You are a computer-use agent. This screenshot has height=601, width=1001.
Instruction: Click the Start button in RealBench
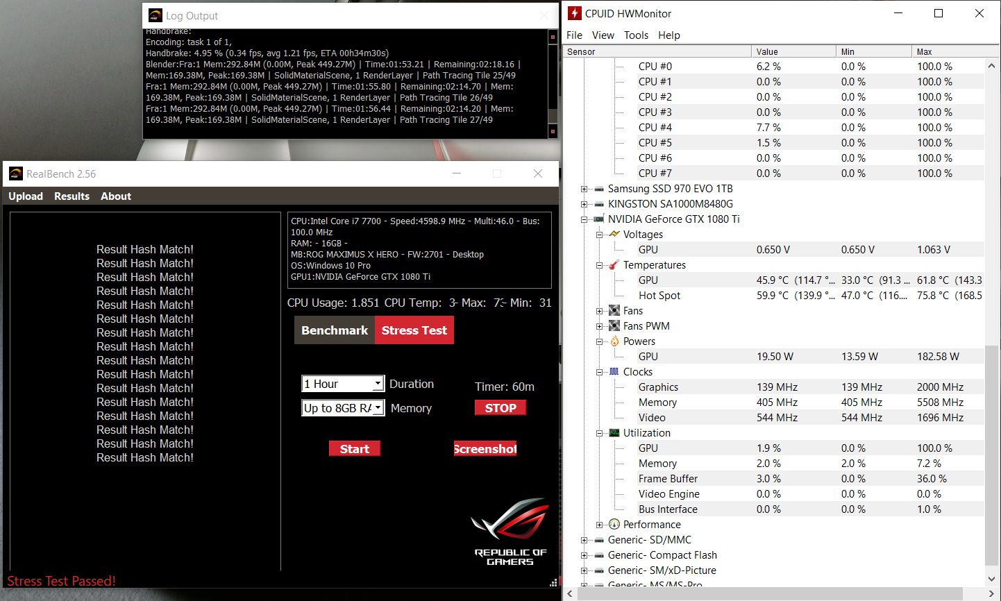click(354, 449)
